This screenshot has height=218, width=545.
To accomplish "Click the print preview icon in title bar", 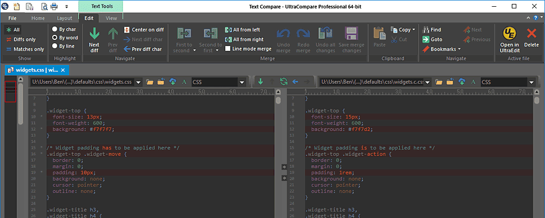I will tap(44, 6).
